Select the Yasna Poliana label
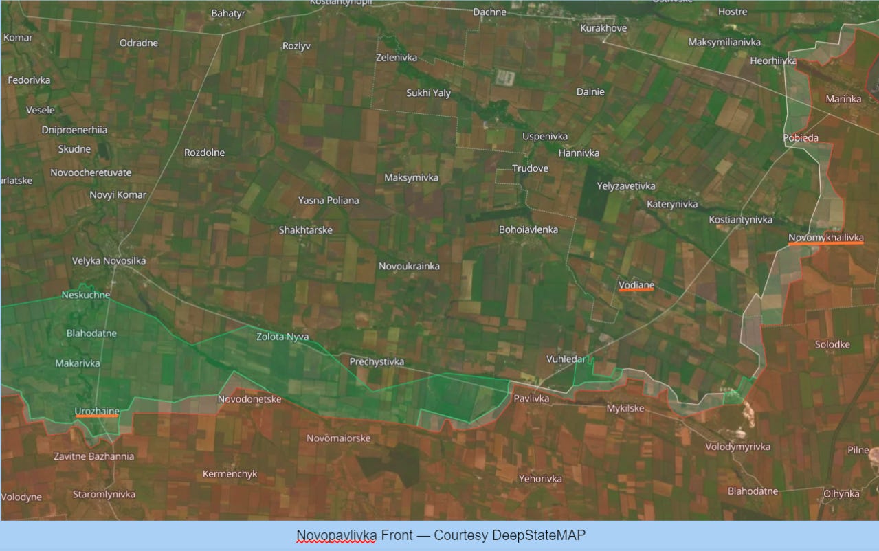 (x=329, y=201)
